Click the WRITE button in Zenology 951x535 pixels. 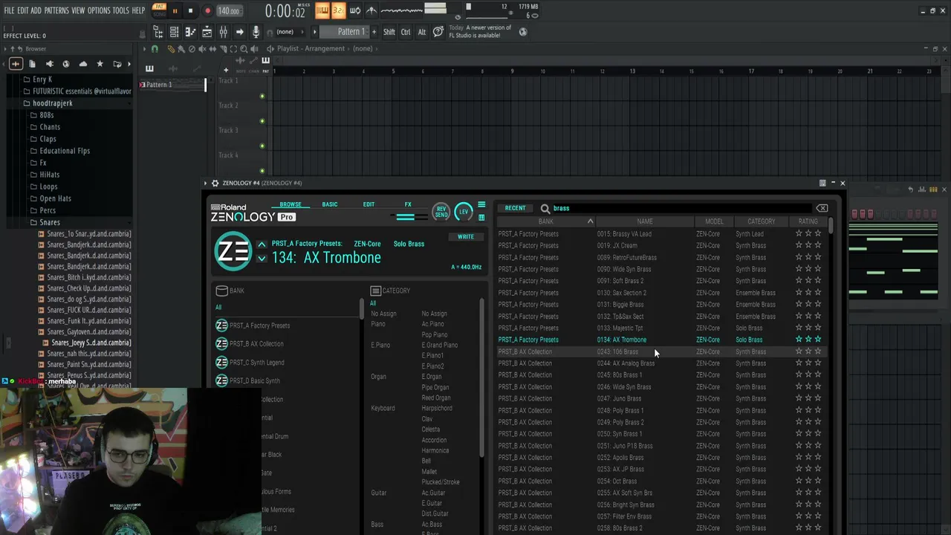(466, 237)
